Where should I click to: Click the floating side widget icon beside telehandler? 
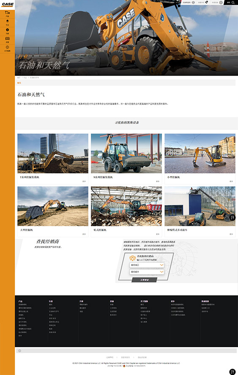click(233, 217)
